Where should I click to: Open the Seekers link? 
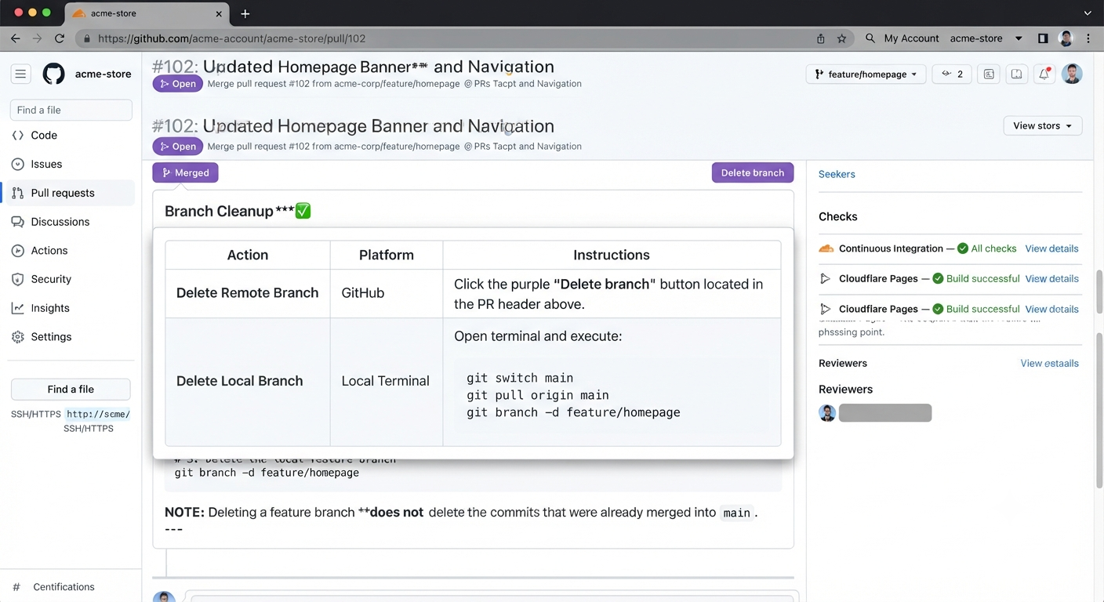(837, 174)
